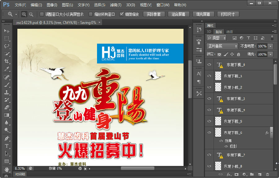Select the Lasso tool
This screenshot has width=279, height=178.
[x=7, y=46]
